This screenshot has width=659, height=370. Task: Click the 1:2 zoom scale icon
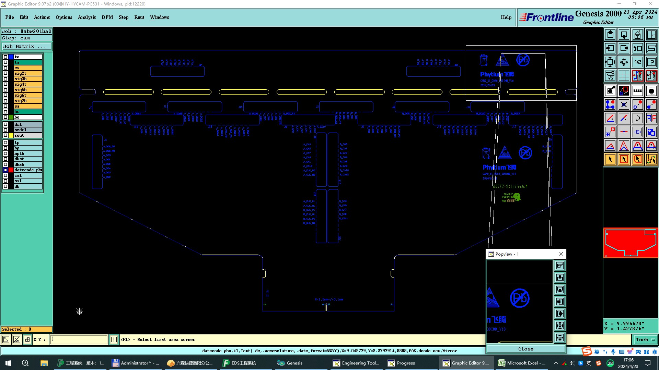click(637, 62)
